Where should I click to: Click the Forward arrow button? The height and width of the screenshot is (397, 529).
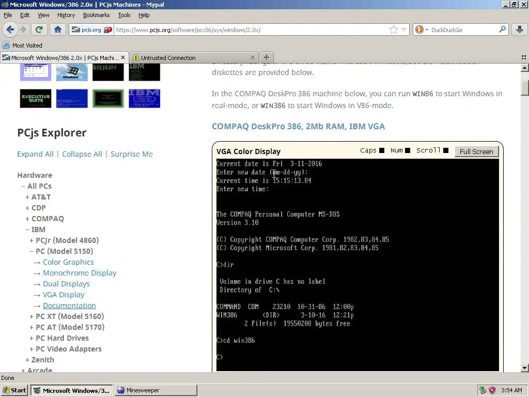tap(23, 29)
